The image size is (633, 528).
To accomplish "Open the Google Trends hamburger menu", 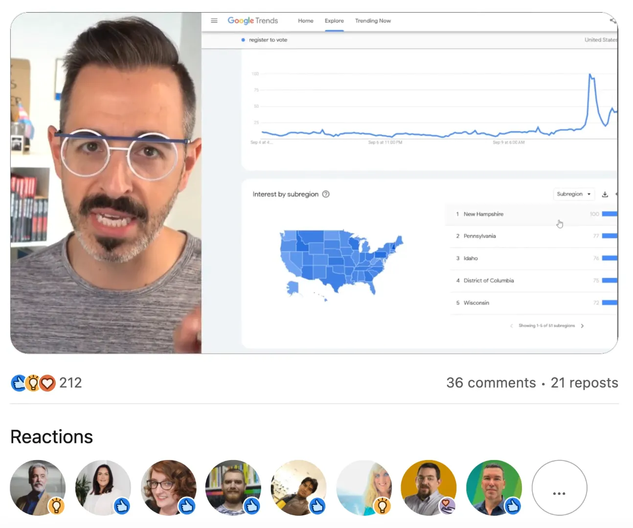I will click(x=214, y=21).
